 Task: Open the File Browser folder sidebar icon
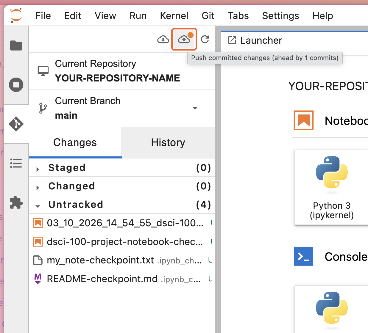point(16,45)
